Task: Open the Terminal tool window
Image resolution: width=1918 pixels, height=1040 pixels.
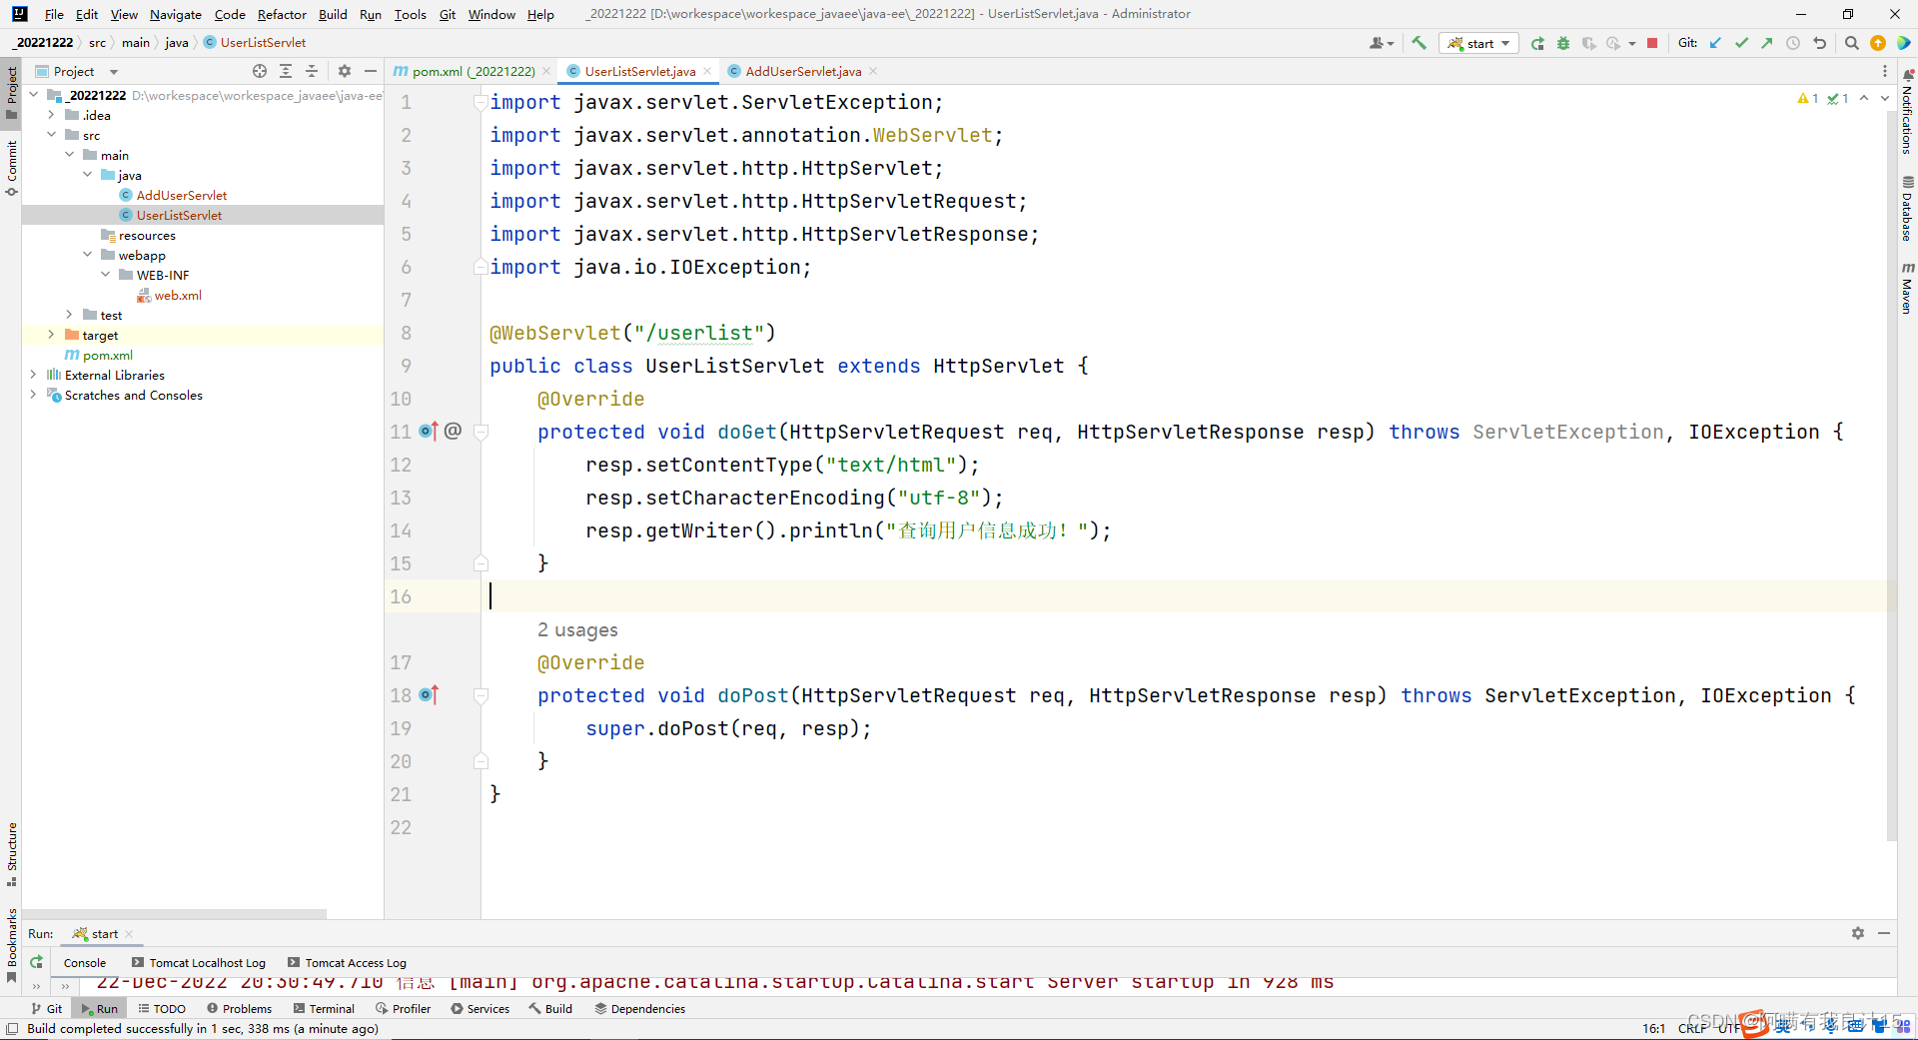Action: 324,1009
